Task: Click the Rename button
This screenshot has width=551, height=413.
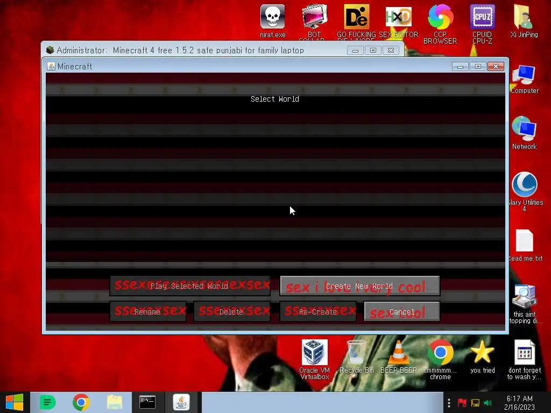Action: (147, 311)
